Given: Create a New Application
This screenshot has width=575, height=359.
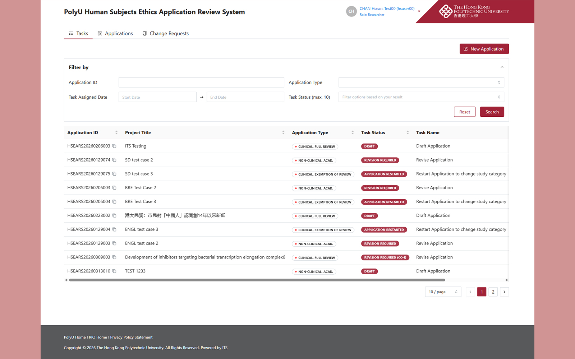Looking at the screenshot, I should pyautogui.click(x=484, y=49).
